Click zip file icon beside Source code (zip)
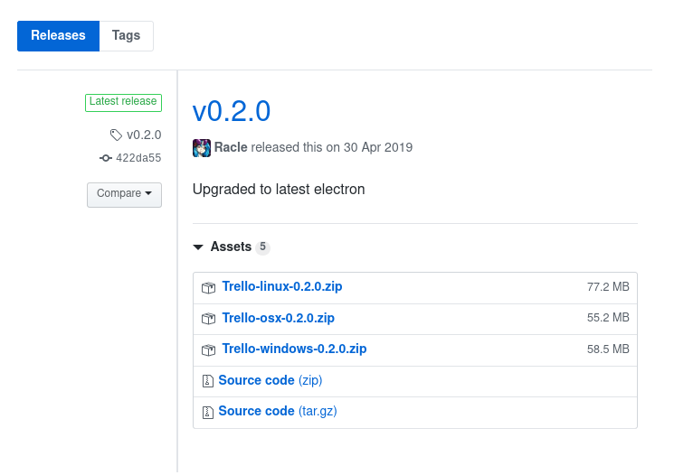 [x=208, y=381]
